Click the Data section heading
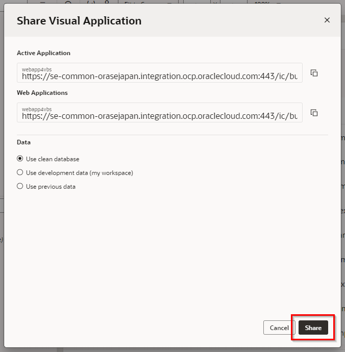Viewport: 345px width, 352px height. [x=23, y=142]
